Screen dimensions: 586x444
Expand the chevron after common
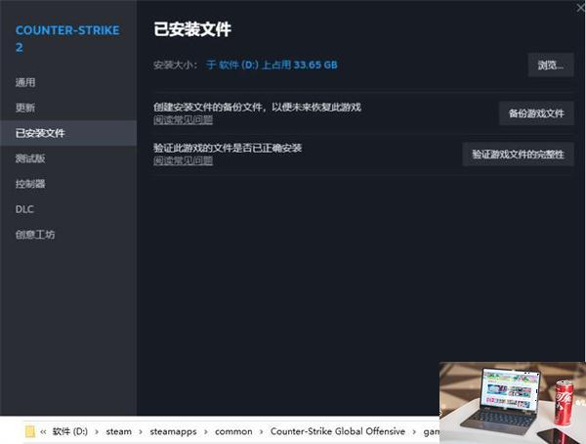coord(261,432)
